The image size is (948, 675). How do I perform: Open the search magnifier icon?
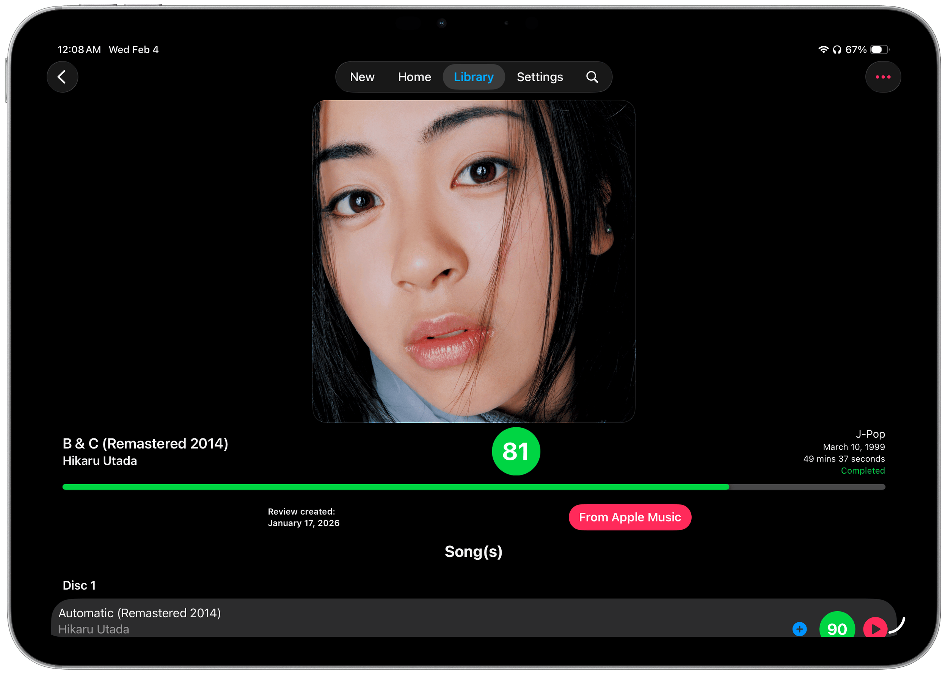click(592, 77)
